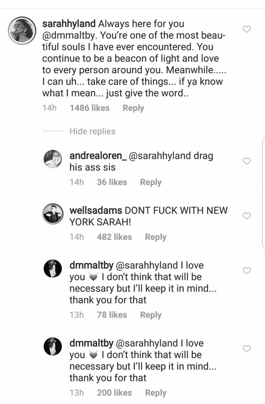Open andrealoren_'s avatar
265x404 pixels.
pyautogui.click(x=53, y=159)
